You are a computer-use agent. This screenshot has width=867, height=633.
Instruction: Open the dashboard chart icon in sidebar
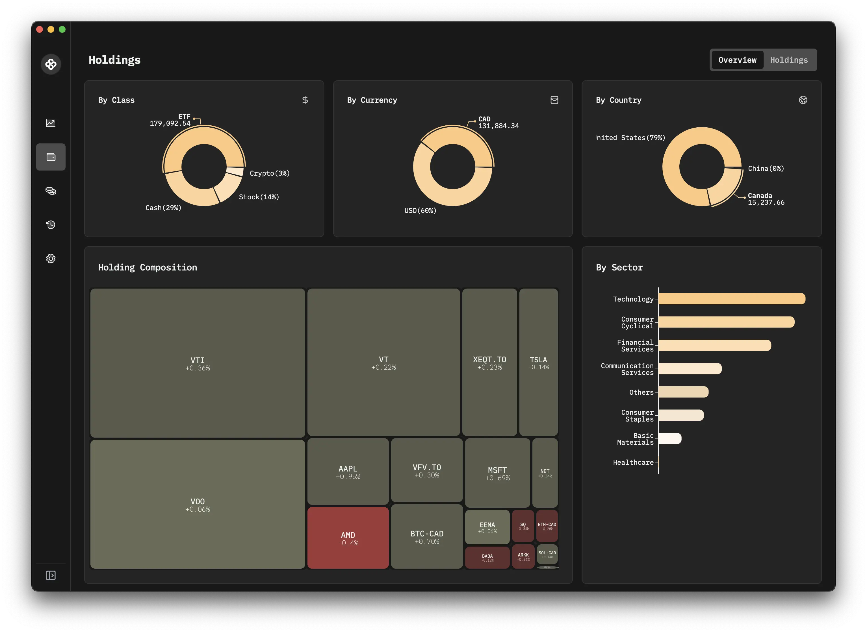tap(51, 123)
